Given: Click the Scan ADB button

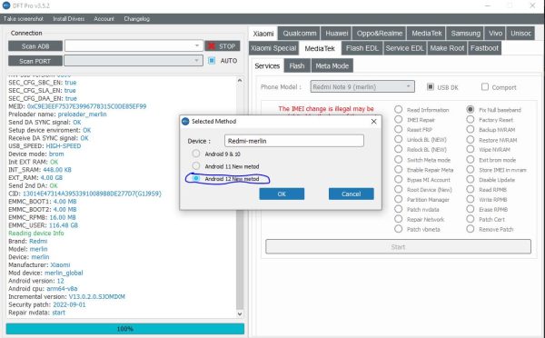Looking at the screenshot, I should pos(35,46).
